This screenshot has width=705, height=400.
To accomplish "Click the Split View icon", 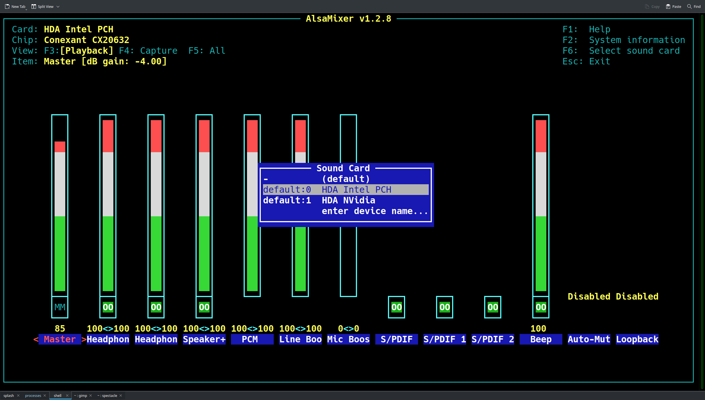I will click(34, 6).
